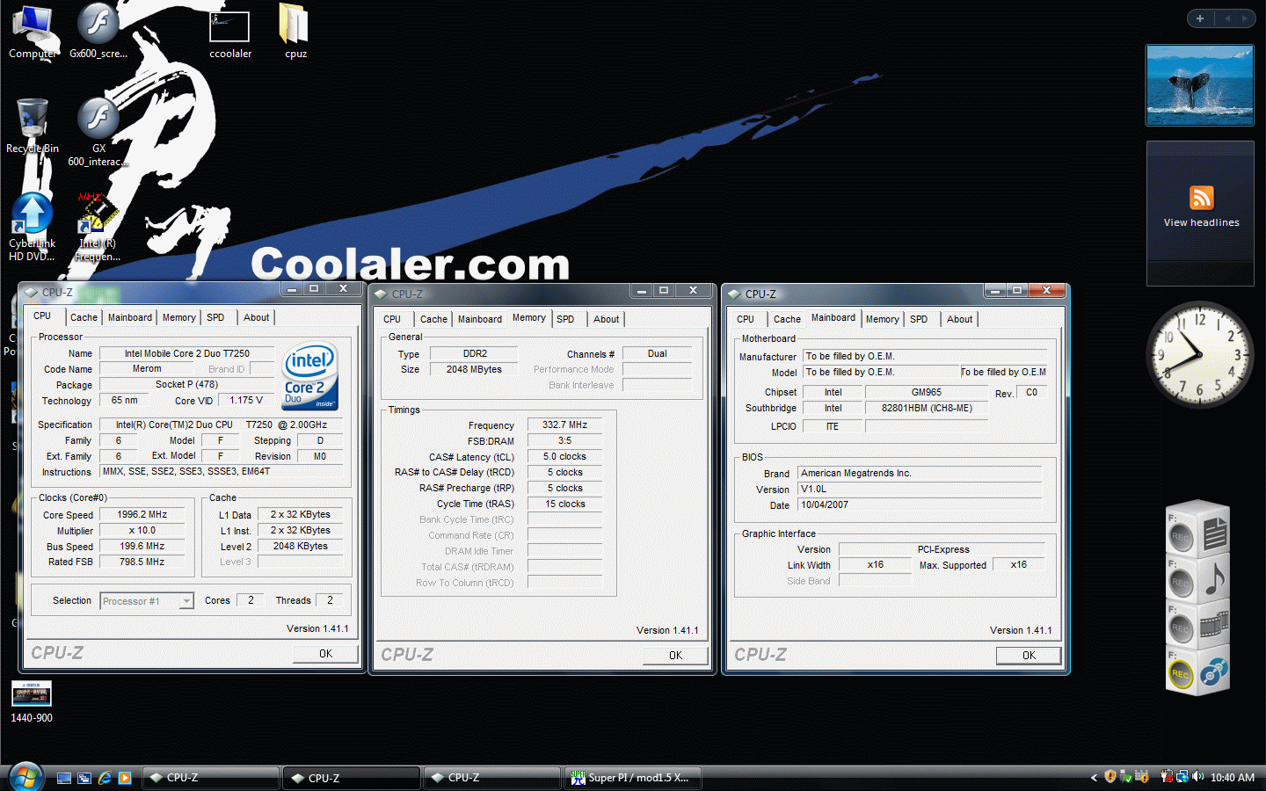Click the sidebar next page arrow
Screen dimensions: 1266x791
click(x=1244, y=18)
